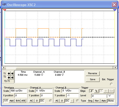Click the red T1 cursor marker
The width and height of the screenshot is (119, 107).
point(5,10)
